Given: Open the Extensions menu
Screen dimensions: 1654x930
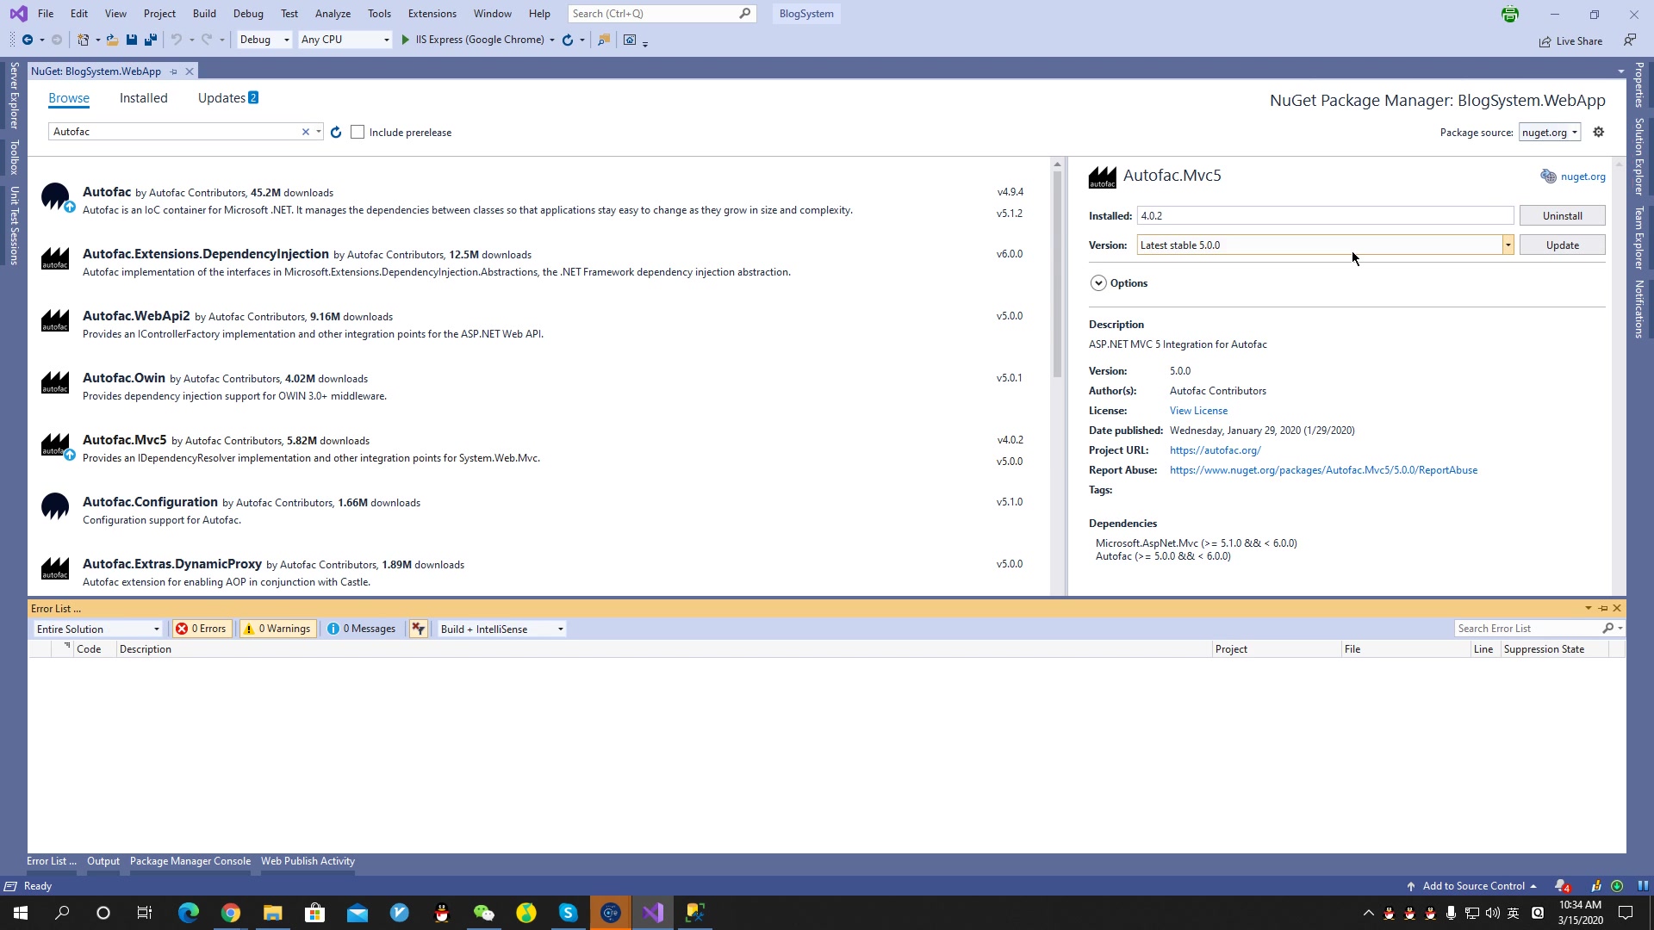Looking at the screenshot, I should [x=432, y=14].
